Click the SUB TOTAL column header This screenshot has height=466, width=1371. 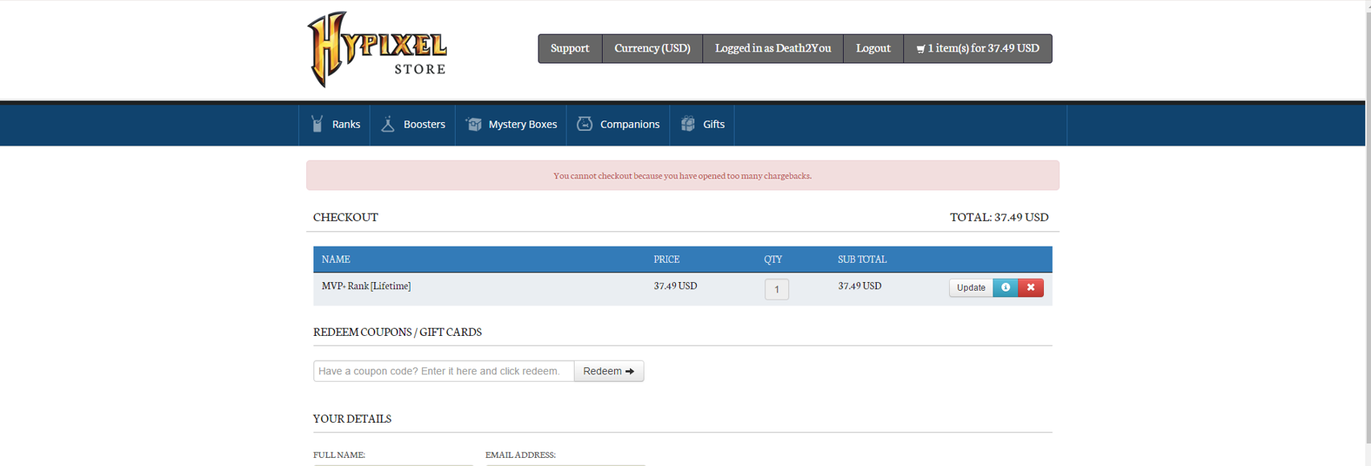point(862,260)
